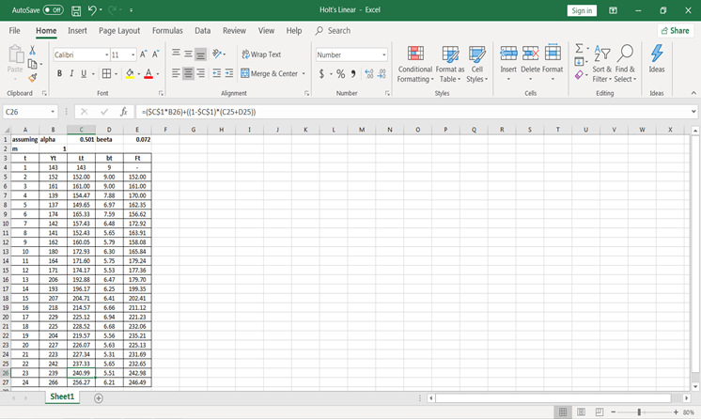The height and width of the screenshot is (419, 701).
Task: Open Font dialog launcher
Action: point(161,93)
